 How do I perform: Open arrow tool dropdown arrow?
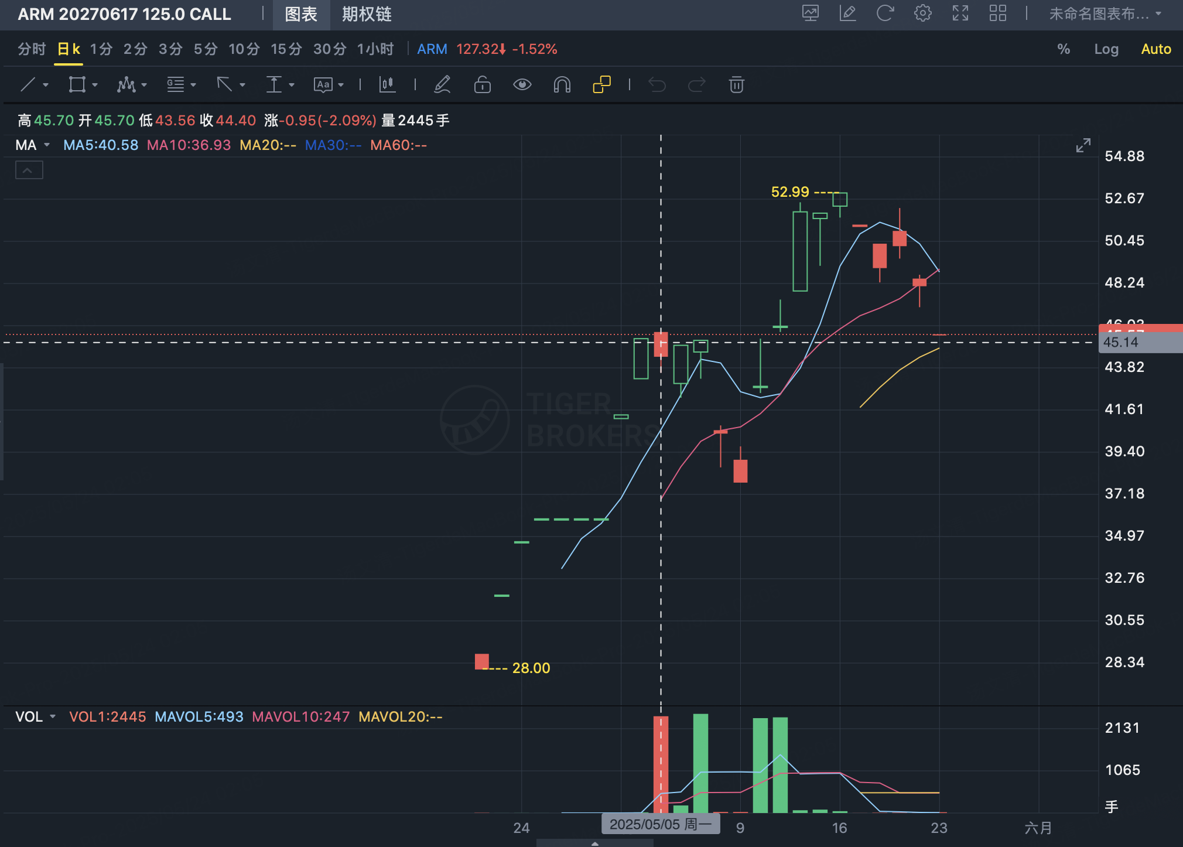click(242, 86)
